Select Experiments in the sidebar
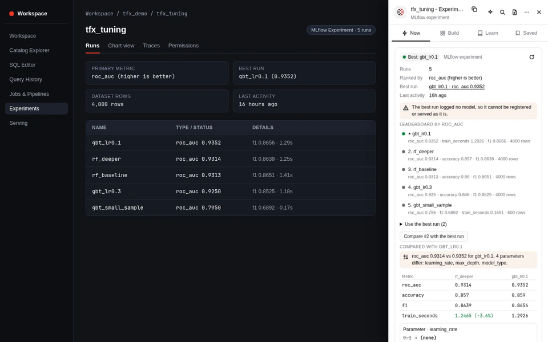This screenshot has width=548, height=342. click(37, 108)
